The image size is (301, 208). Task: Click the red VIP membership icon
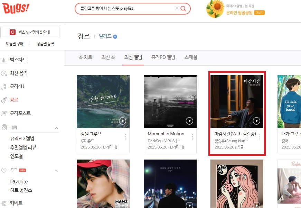tap(13, 32)
